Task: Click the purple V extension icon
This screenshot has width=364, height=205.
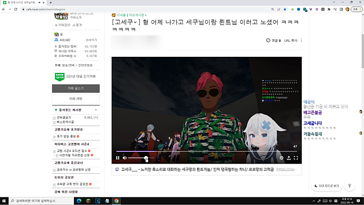Action: tap(311, 9)
